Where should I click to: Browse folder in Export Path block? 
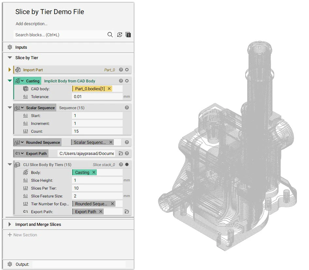click(121, 153)
